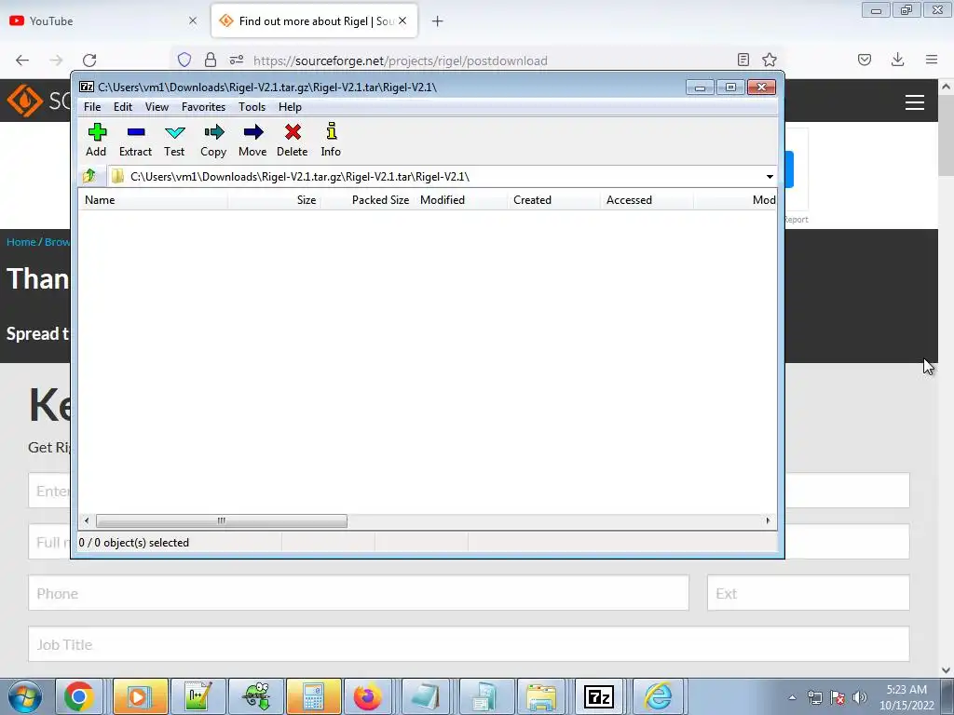954x715 pixels.
Task: Sort by the Modified column header
Action: point(460,200)
